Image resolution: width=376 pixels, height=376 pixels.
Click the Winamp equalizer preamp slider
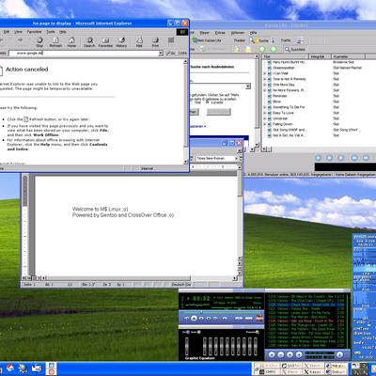[x=187, y=346]
